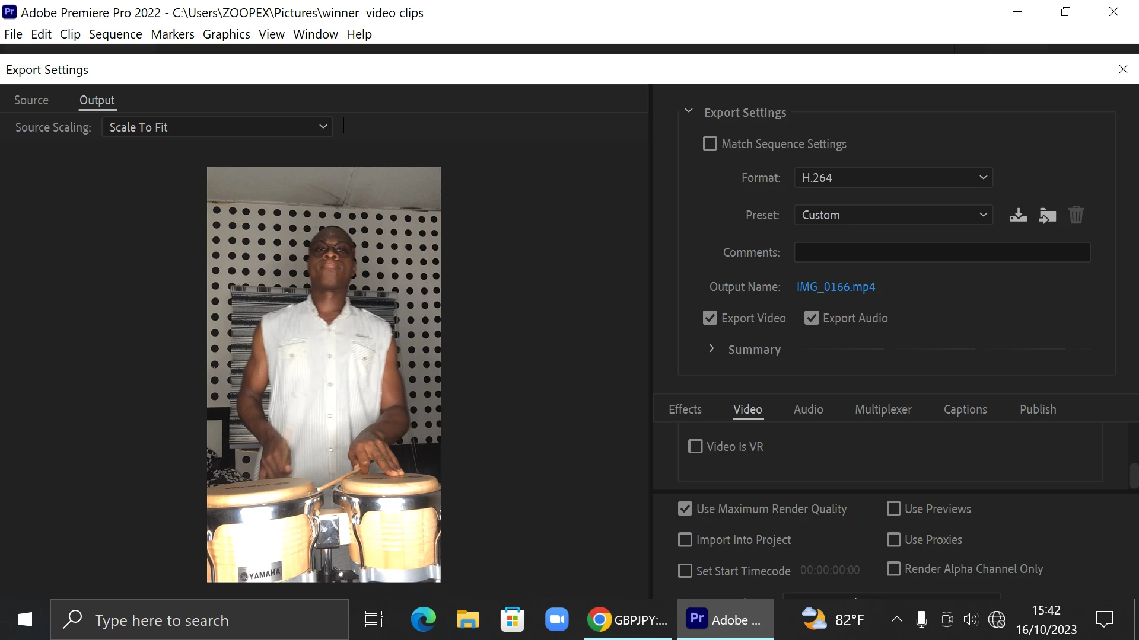Click the IMG_0166.mp4 output name link
Viewport: 1139px width, 640px height.
835,287
